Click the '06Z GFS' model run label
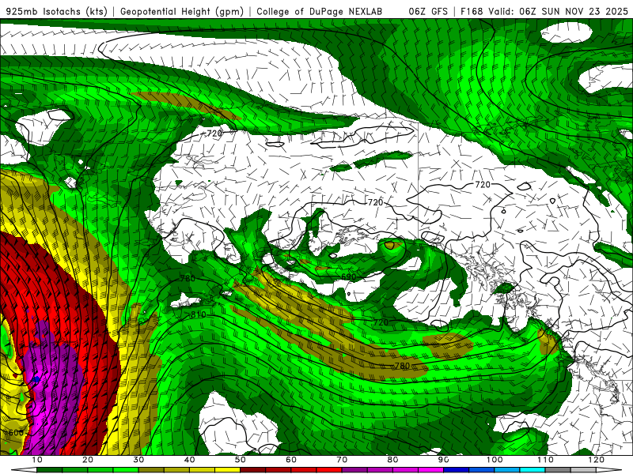Viewport: 633px width, 474px height. [428, 11]
